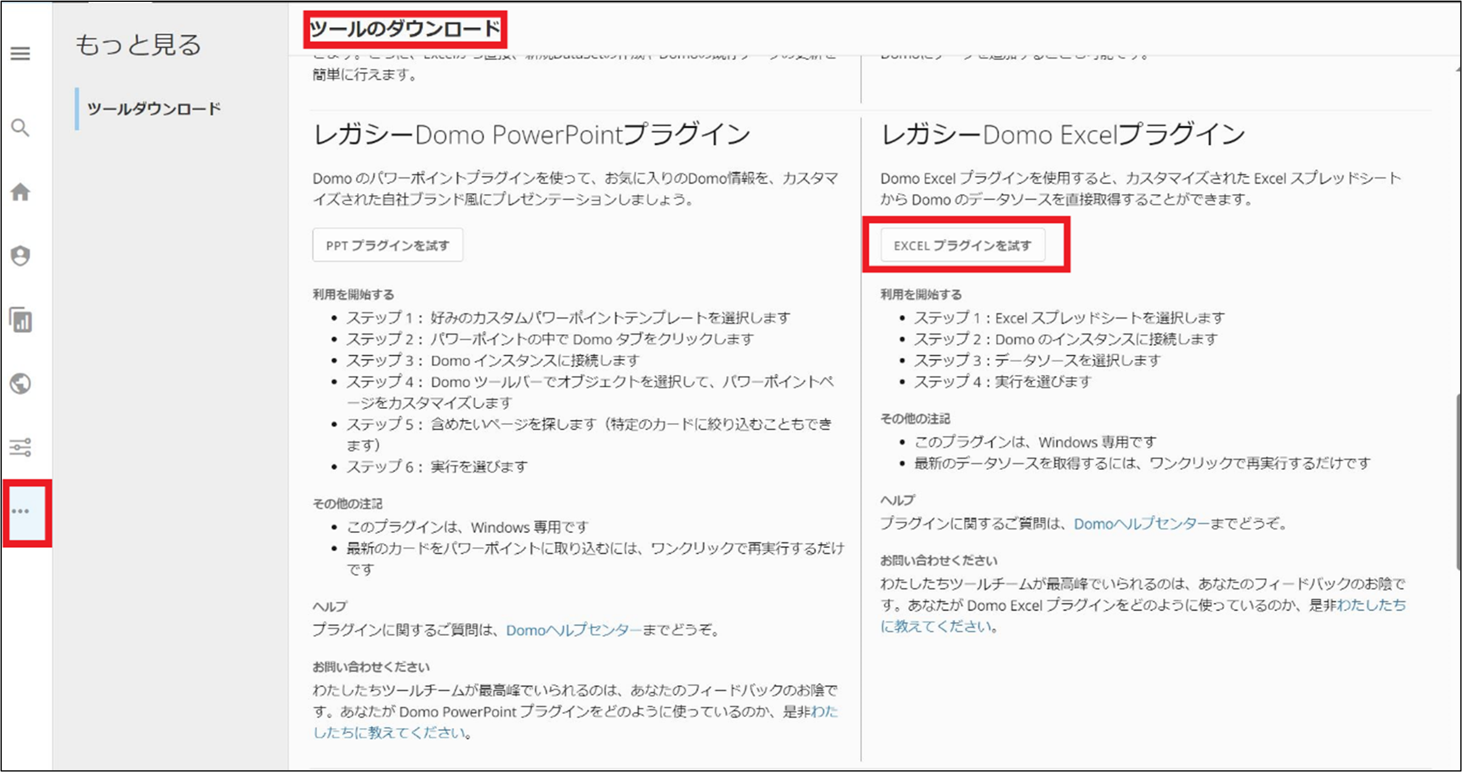Click the もっと見る panel title
Screen dimensions: 1462x772
coord(139,45)
